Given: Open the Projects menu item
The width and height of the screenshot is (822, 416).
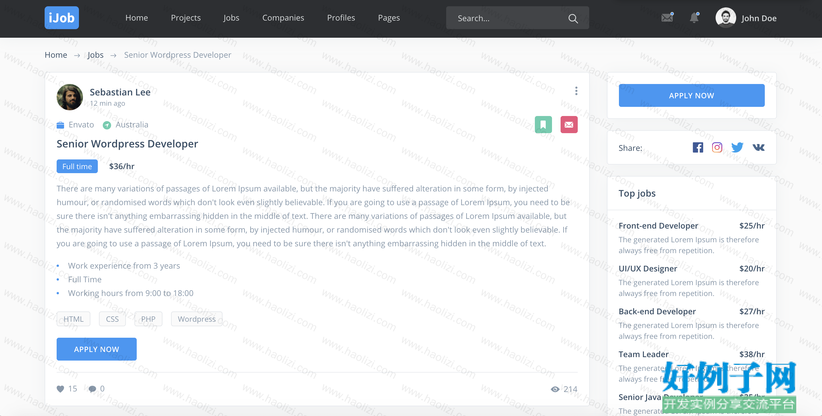Looking at the screenshot, I should click(x=186, y=18).
